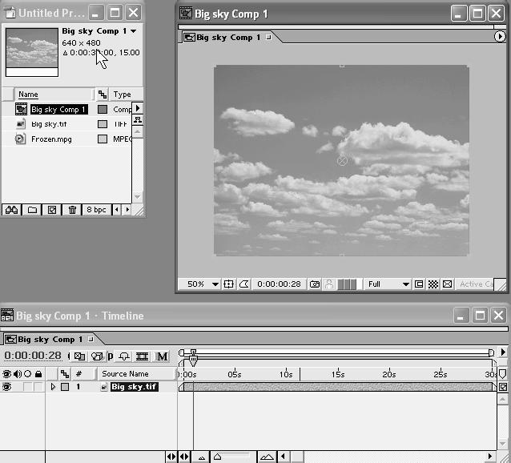Open the 50% magnification dropdown
Image resolution: width=511 pixels, height=463 pixels.
(x=203, y=284)
